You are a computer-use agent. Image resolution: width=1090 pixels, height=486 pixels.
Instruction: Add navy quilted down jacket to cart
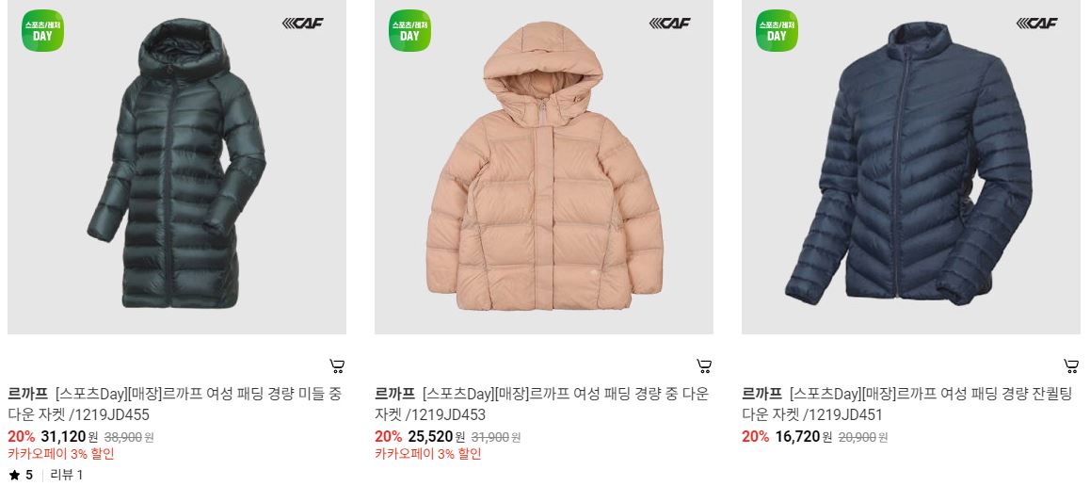(x=1070, y=366)
